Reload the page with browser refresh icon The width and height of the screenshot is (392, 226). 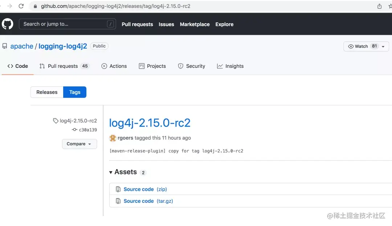tap(21, 6)
